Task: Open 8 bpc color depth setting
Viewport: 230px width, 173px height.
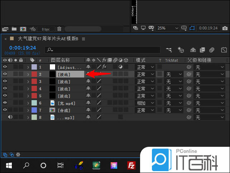Action: [46, 29]
